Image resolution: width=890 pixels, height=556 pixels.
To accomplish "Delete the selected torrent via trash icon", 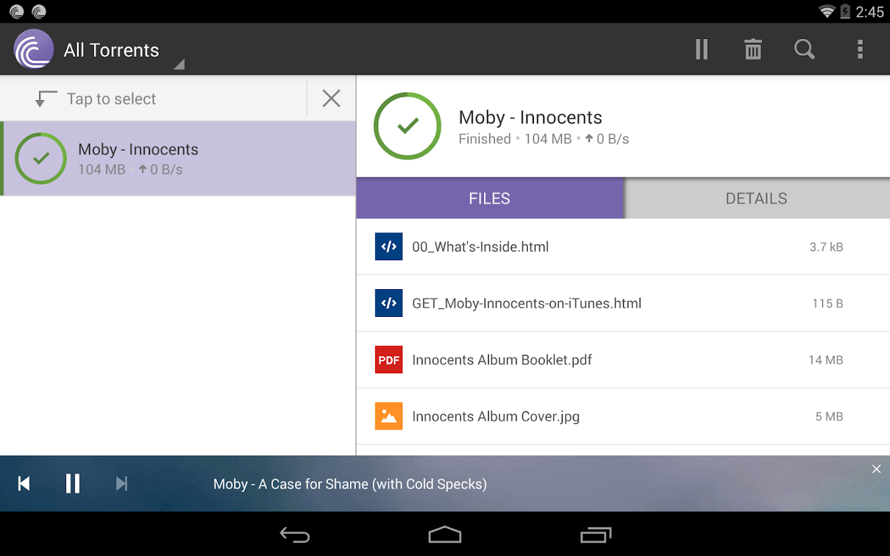I will tap(753, 49).
